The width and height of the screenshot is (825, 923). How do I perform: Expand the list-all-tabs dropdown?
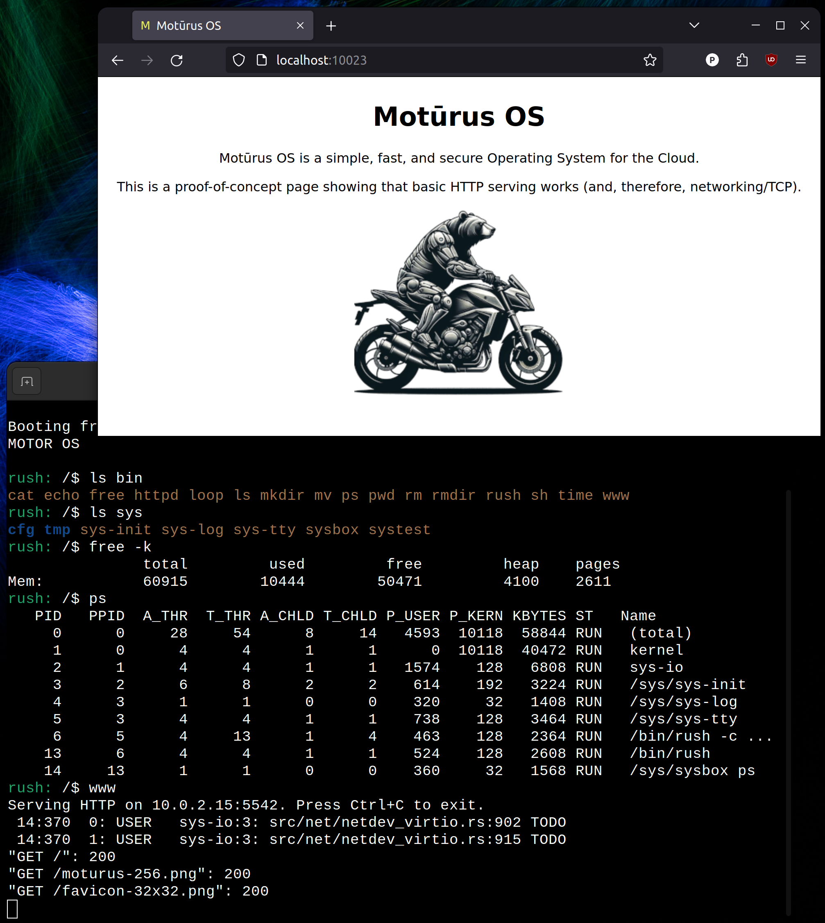[x=694, y=25]
